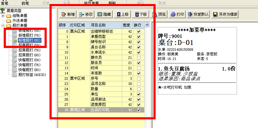The height and width of the screenshot is (128, 258).
Task: Click 修改单据 in the top bar
Action: pyautogui.click(x=91, y=2)
